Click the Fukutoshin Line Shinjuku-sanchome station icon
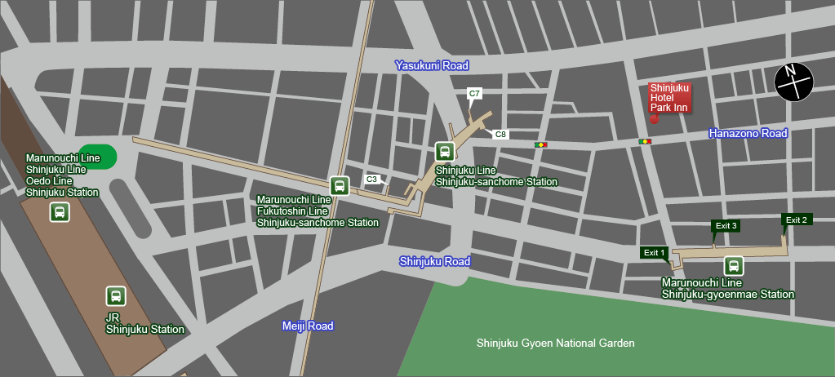This screenshot has height=377, width=835. pyautogui.click(x=340, y=186)
